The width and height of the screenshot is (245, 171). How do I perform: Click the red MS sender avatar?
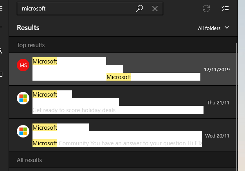pyautogui.click(x=23, y=65)
